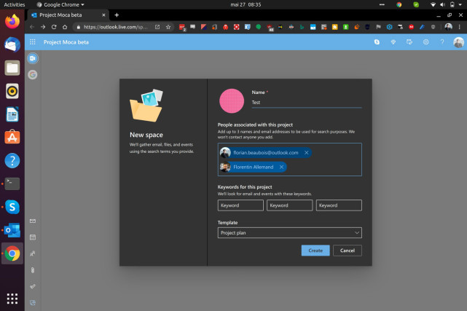The image size is (467, 311).
Task: Show Applications grid in the dock
Action: [x=12, y=299]
